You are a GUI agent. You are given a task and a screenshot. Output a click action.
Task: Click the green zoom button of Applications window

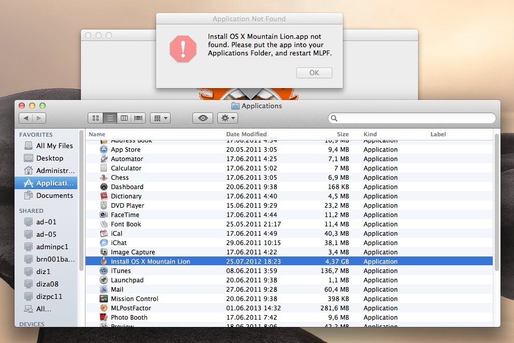(x=43, y=106)
